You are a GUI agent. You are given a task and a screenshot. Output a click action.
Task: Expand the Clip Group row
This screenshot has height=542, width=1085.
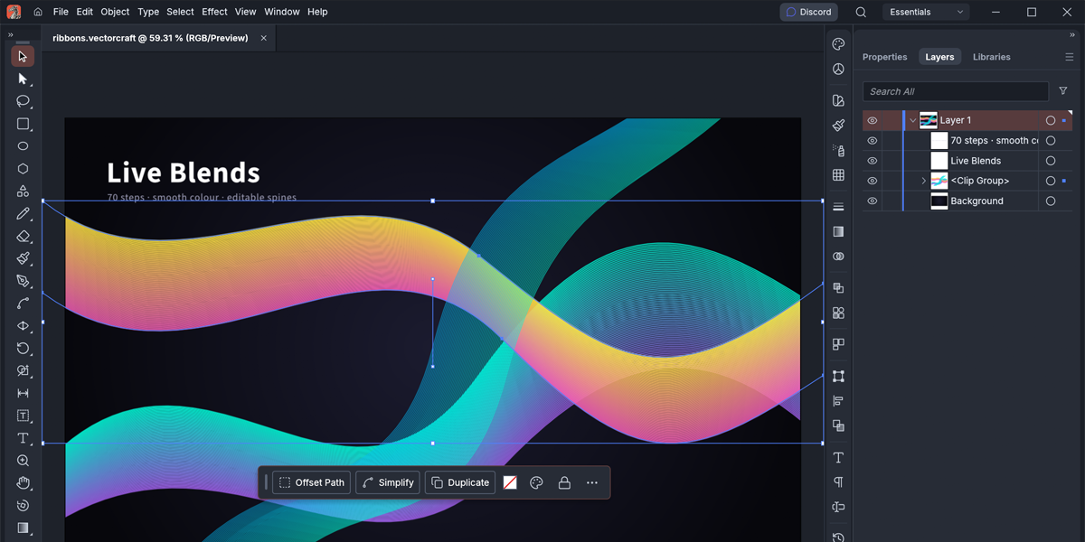click(x=923, y=181)
